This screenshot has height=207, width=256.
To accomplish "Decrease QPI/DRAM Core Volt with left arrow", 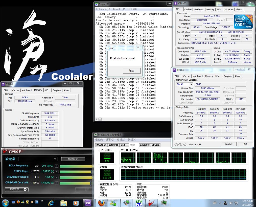I will coord(57,183).
